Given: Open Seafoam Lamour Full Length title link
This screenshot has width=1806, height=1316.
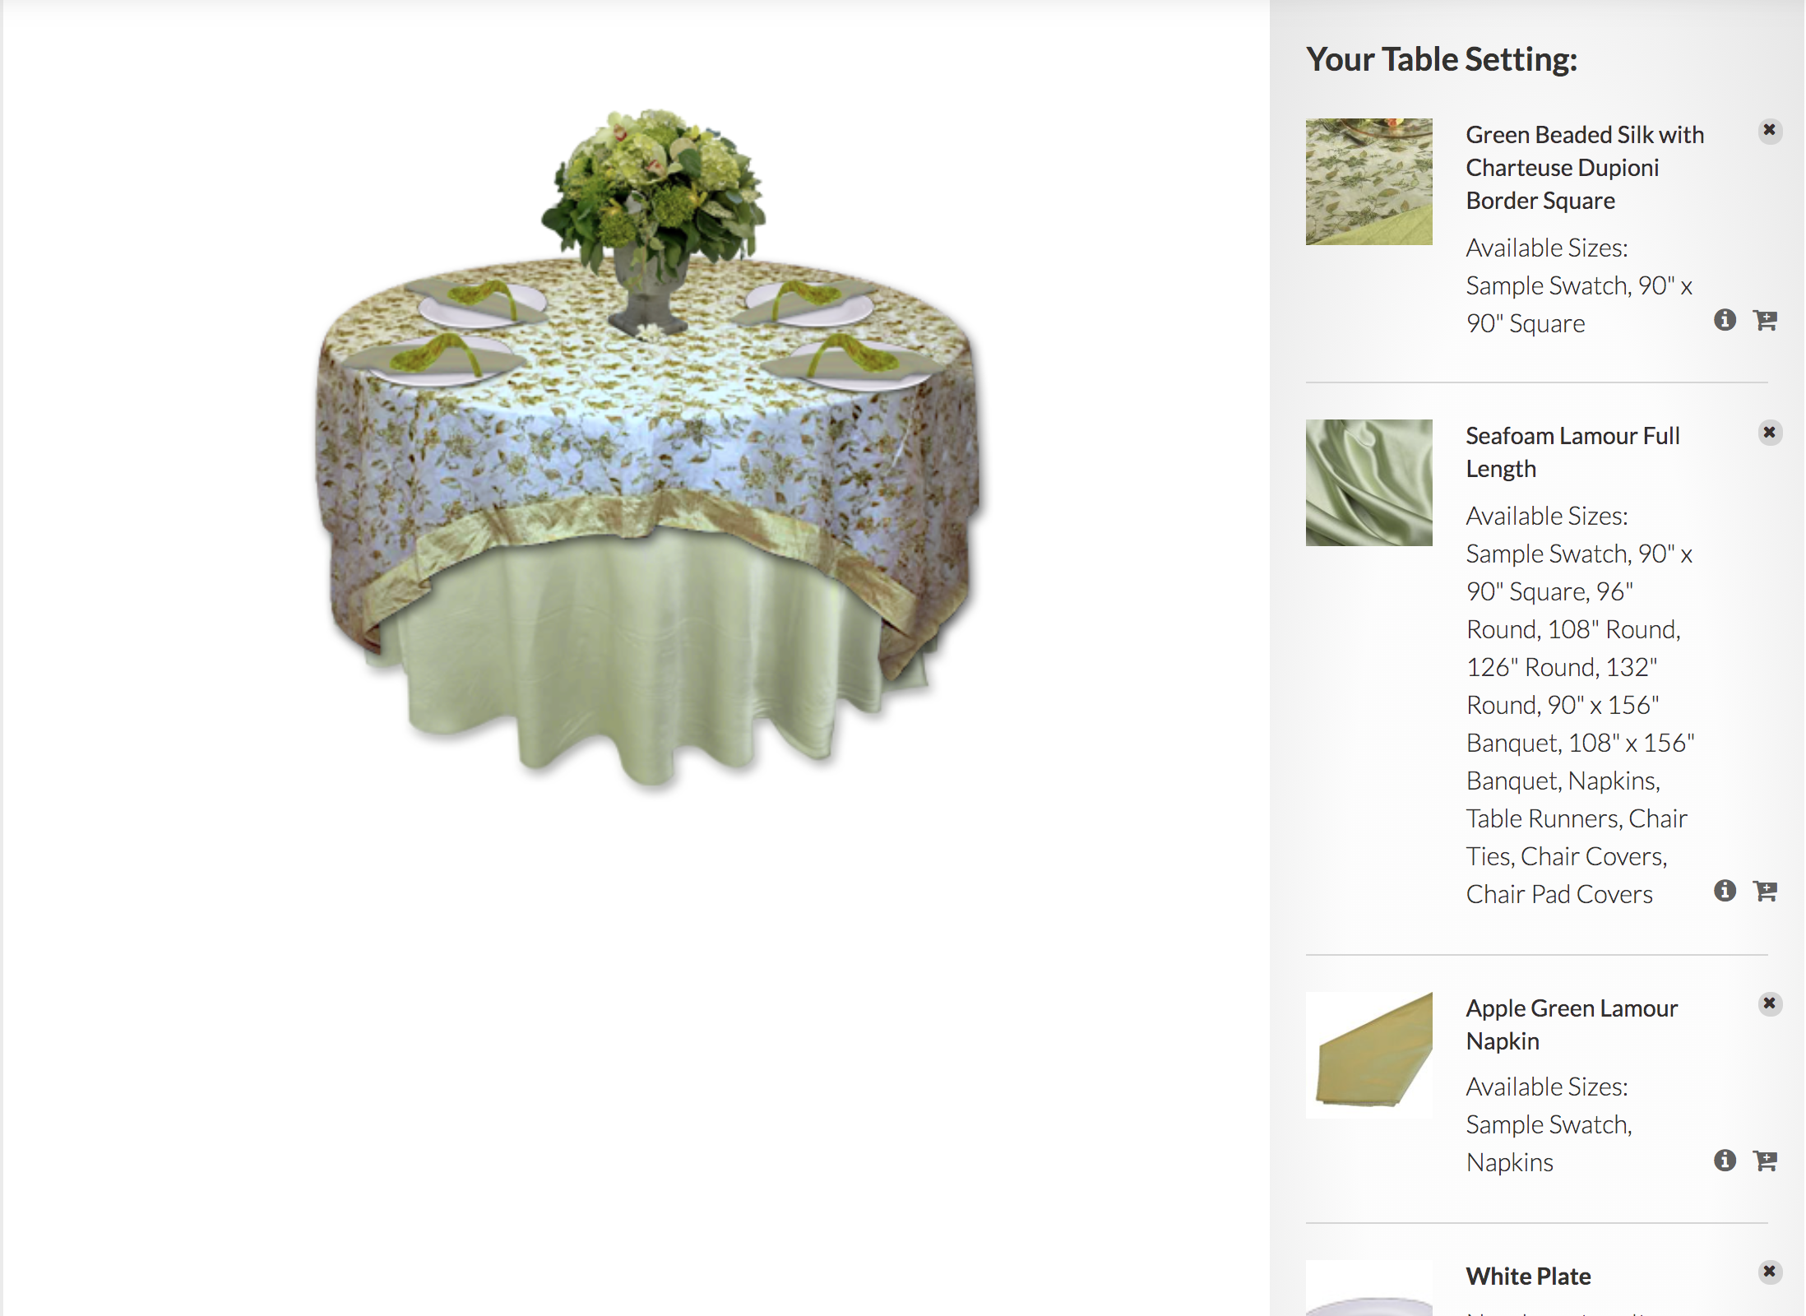Looking at the screenshot, I should click(1572, 452).
